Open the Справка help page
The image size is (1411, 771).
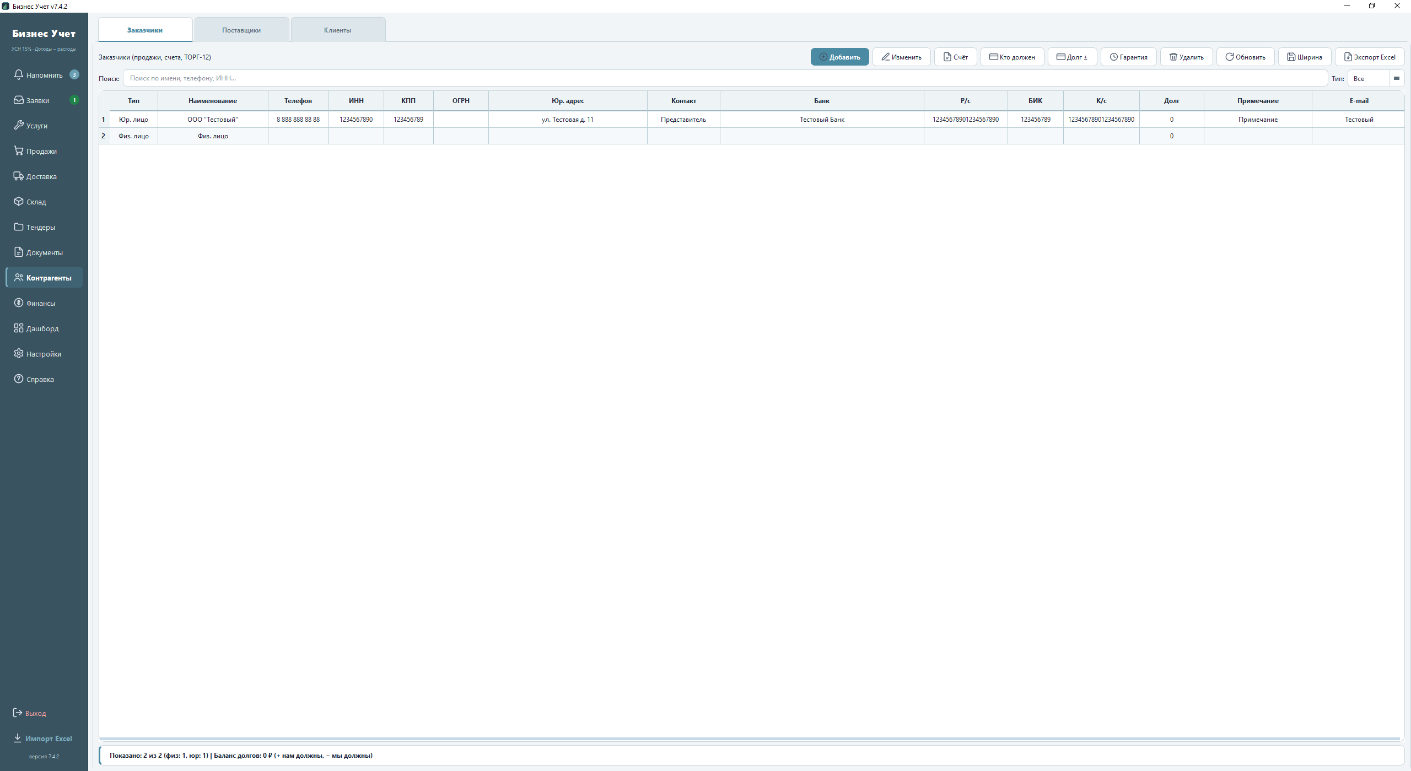tap(44, 379)
